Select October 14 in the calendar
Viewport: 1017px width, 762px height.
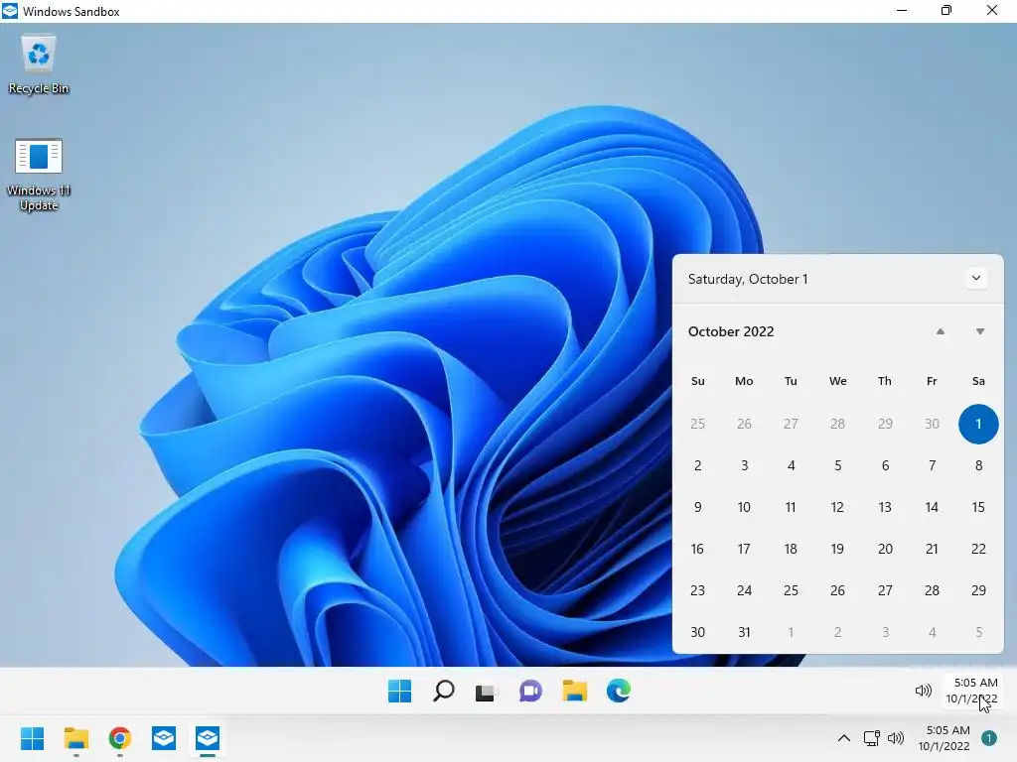pos(932,507)
